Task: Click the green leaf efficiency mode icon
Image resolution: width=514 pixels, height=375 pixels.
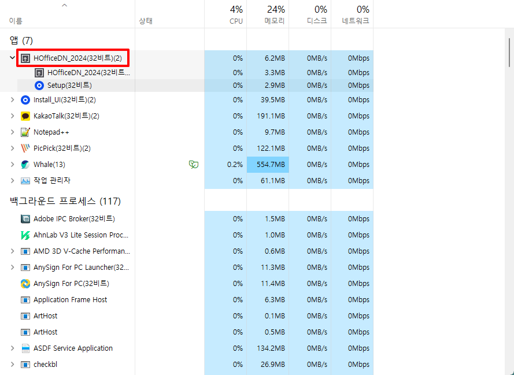Action: [x=194, y=165]
